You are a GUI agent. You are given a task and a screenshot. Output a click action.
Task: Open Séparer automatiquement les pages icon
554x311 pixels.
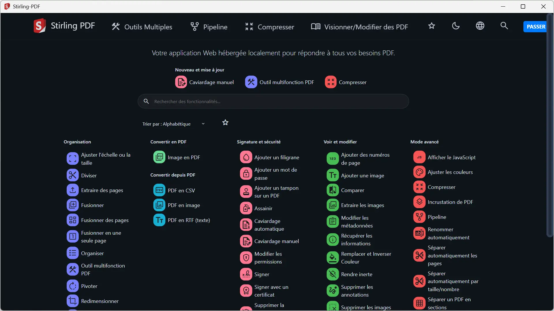[x=419, y=255]
